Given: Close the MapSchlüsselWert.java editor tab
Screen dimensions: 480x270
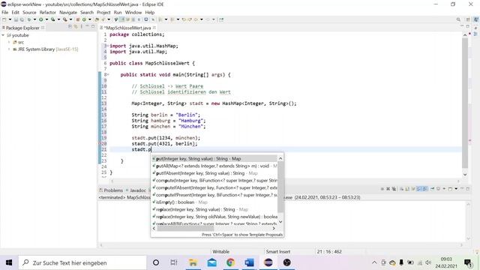Looking at the screenshot, I should point(154,28).
